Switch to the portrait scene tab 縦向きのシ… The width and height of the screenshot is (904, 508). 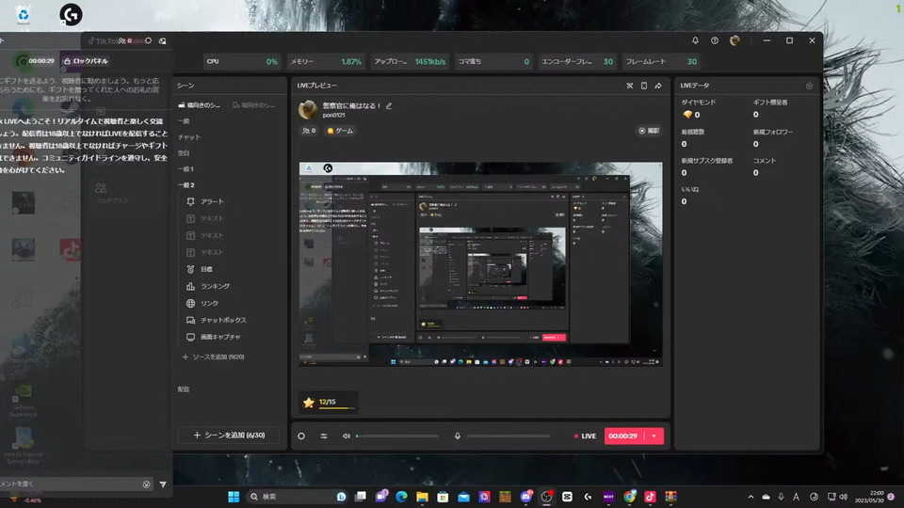pos(254,105)
